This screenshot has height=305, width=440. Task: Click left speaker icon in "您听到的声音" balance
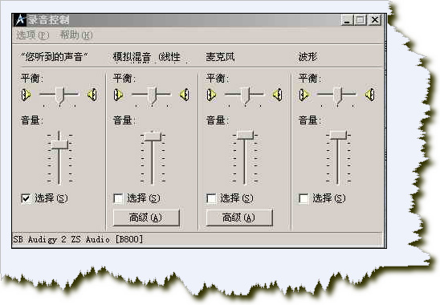pyautogui.click(x=26, y=95)
